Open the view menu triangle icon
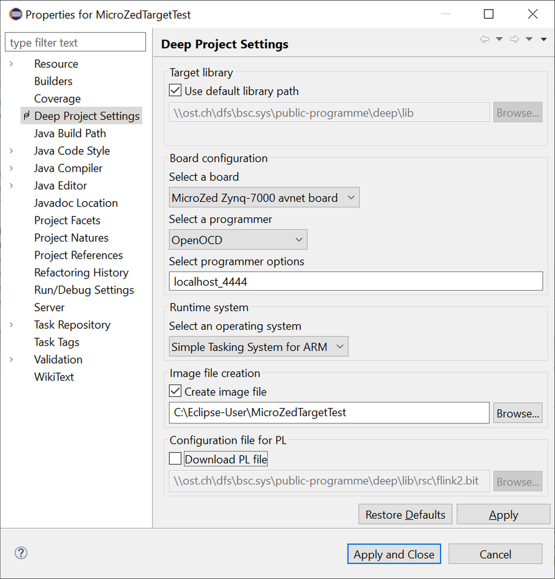The height and width of the screenshot is (579, 555). 544,39
